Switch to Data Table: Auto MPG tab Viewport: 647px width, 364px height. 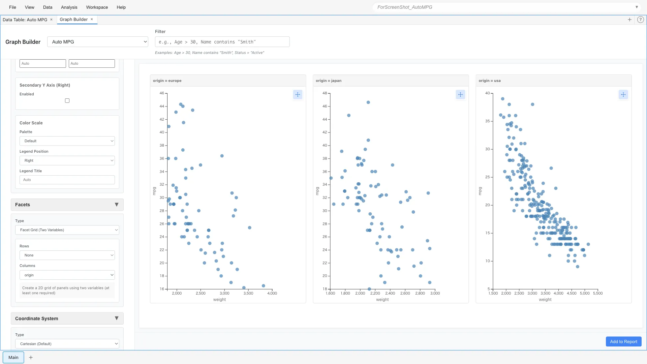pyautogui.click(x=25, y=20)
